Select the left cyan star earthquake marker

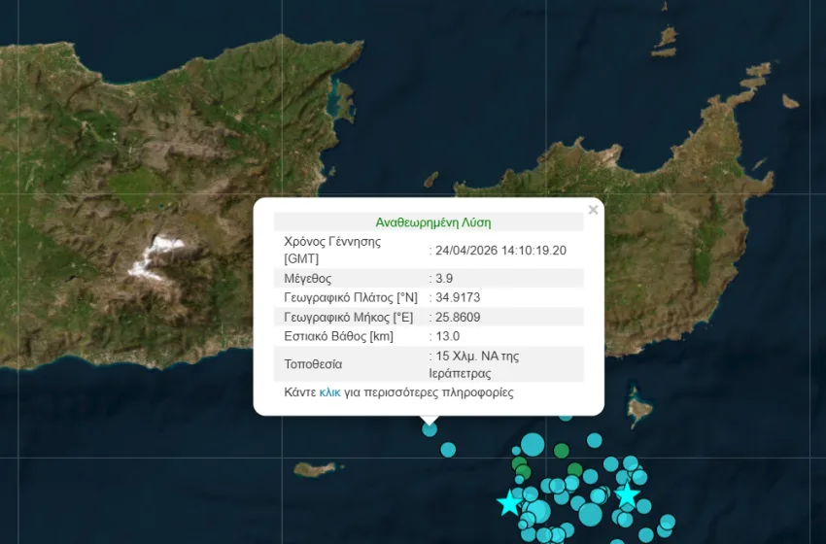(509, 503)
